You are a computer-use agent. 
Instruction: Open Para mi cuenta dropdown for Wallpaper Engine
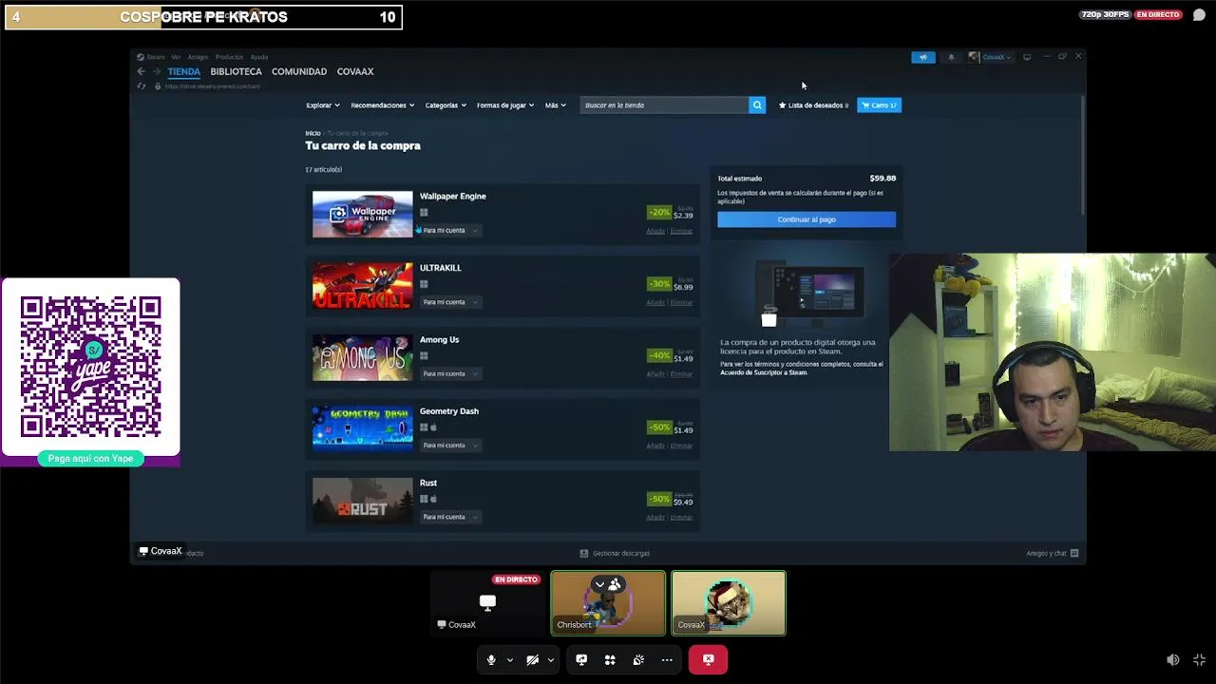tap(450, 231)
